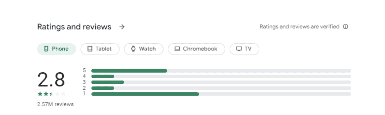Click the 2.8 average rating number
The image size is (385, 115).
(x=51, y=80)
